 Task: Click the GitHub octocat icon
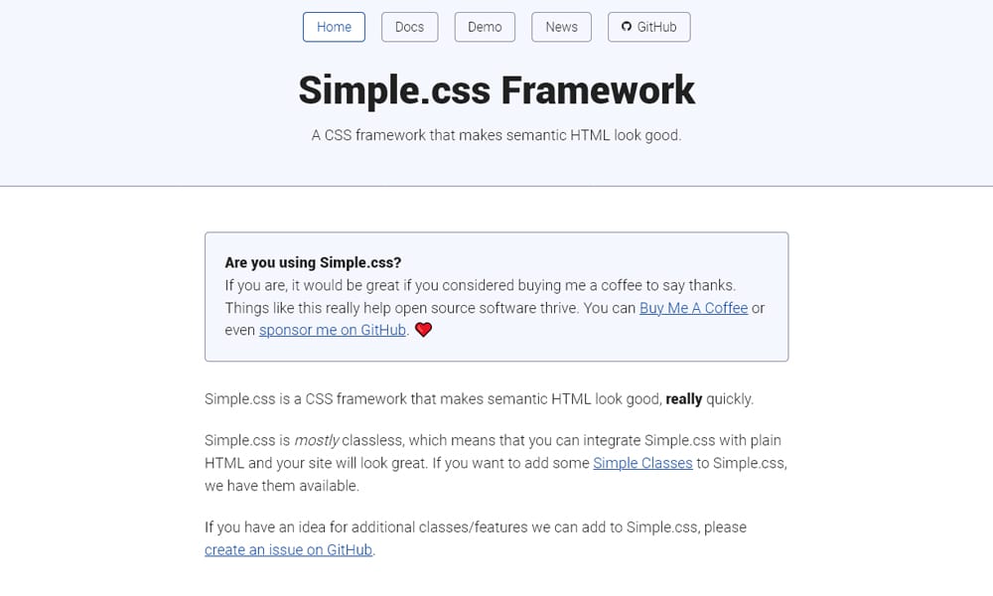tap(627, 27)
